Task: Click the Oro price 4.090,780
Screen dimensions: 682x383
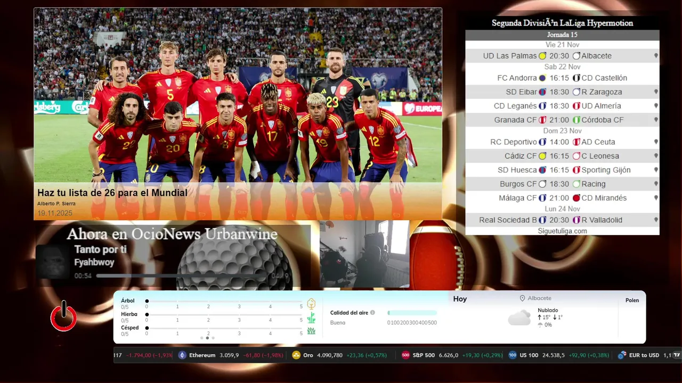Action: [x=330, y=355]
